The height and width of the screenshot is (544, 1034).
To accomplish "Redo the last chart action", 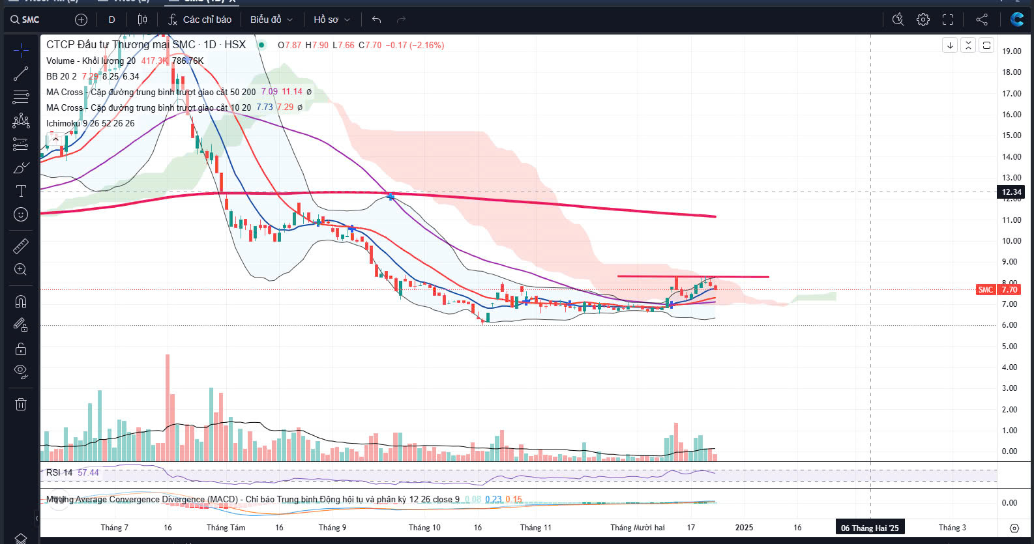I will (401, 20).
